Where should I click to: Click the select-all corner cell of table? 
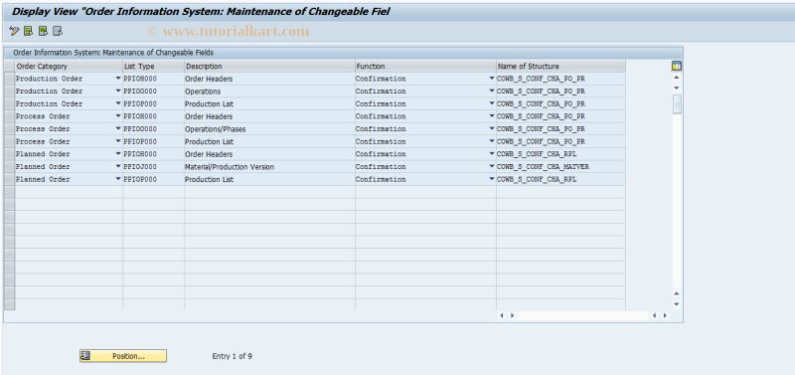pyautogui.click(x=9, y=66)
